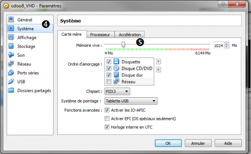Toggle the Disquette boot checkbox

[x=109, y=62]
